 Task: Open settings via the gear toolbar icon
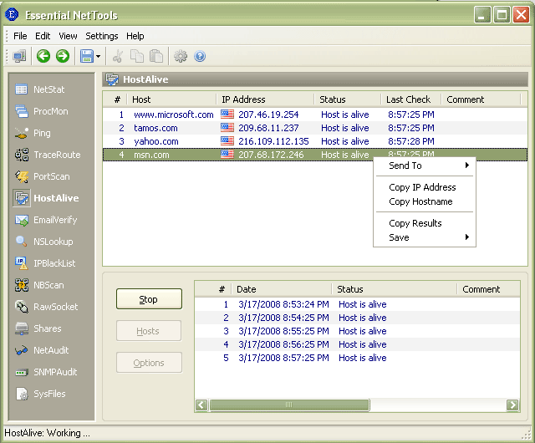tap(181, 56)
